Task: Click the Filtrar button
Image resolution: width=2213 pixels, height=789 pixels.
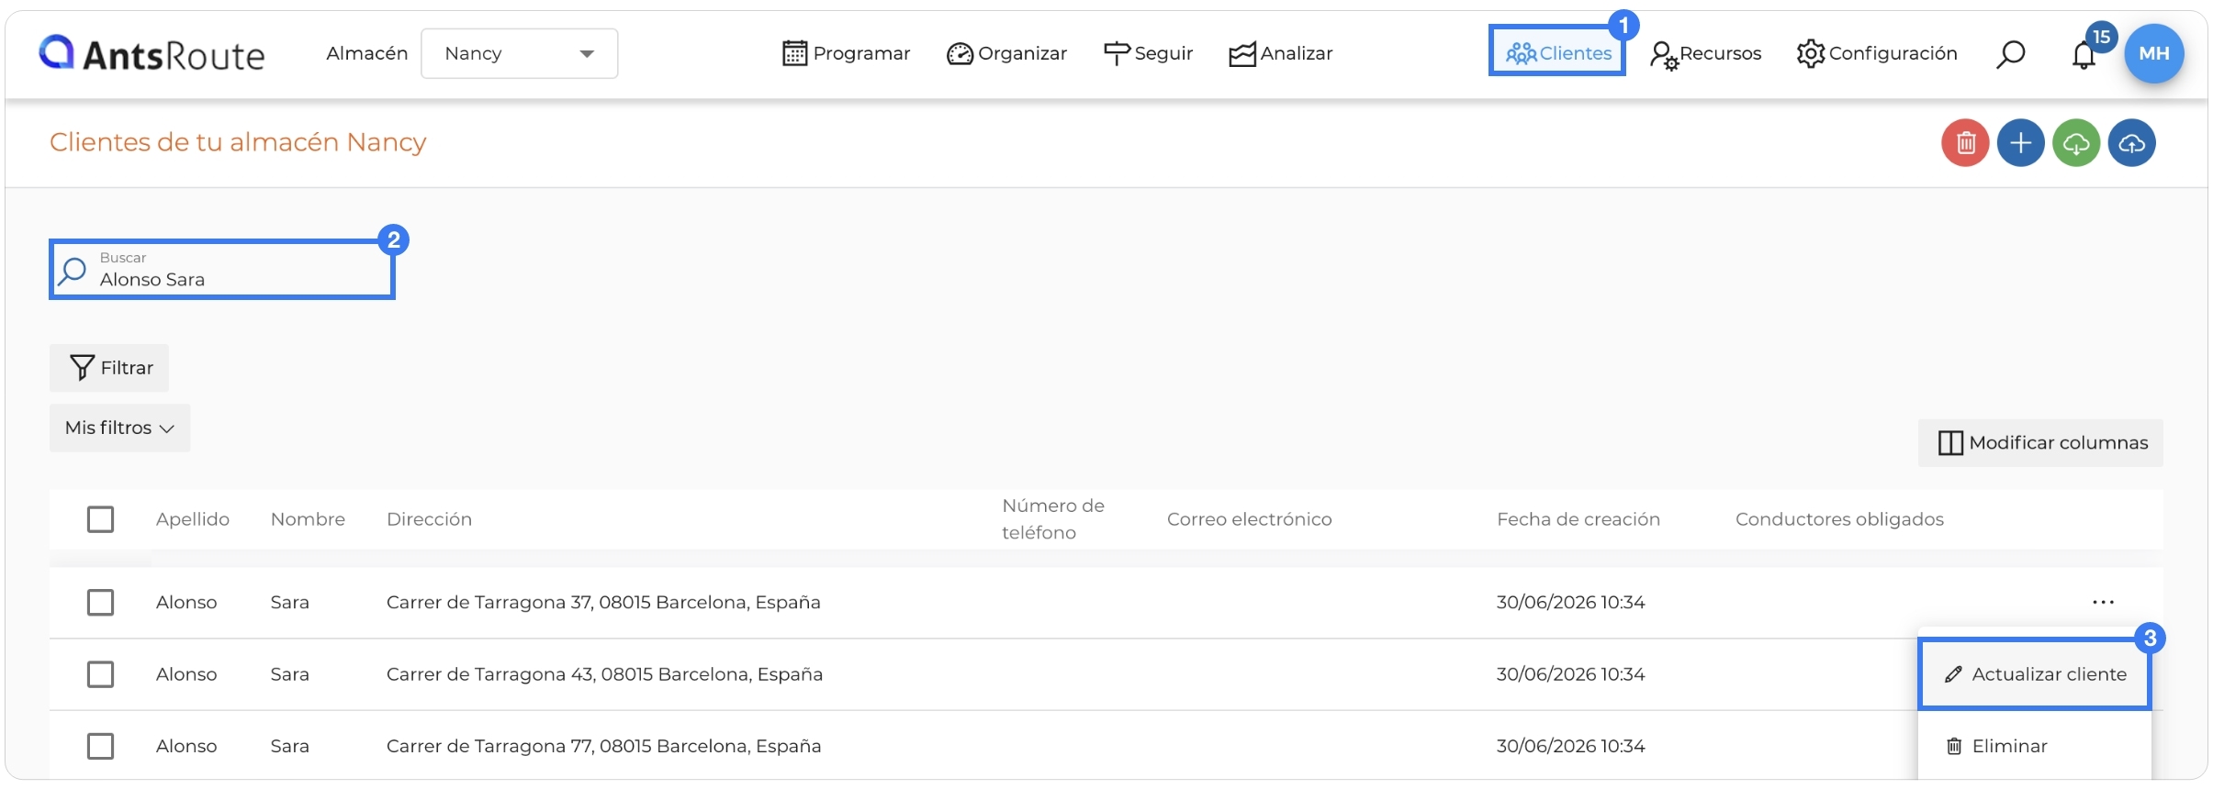Action: (x=109, y=368)
